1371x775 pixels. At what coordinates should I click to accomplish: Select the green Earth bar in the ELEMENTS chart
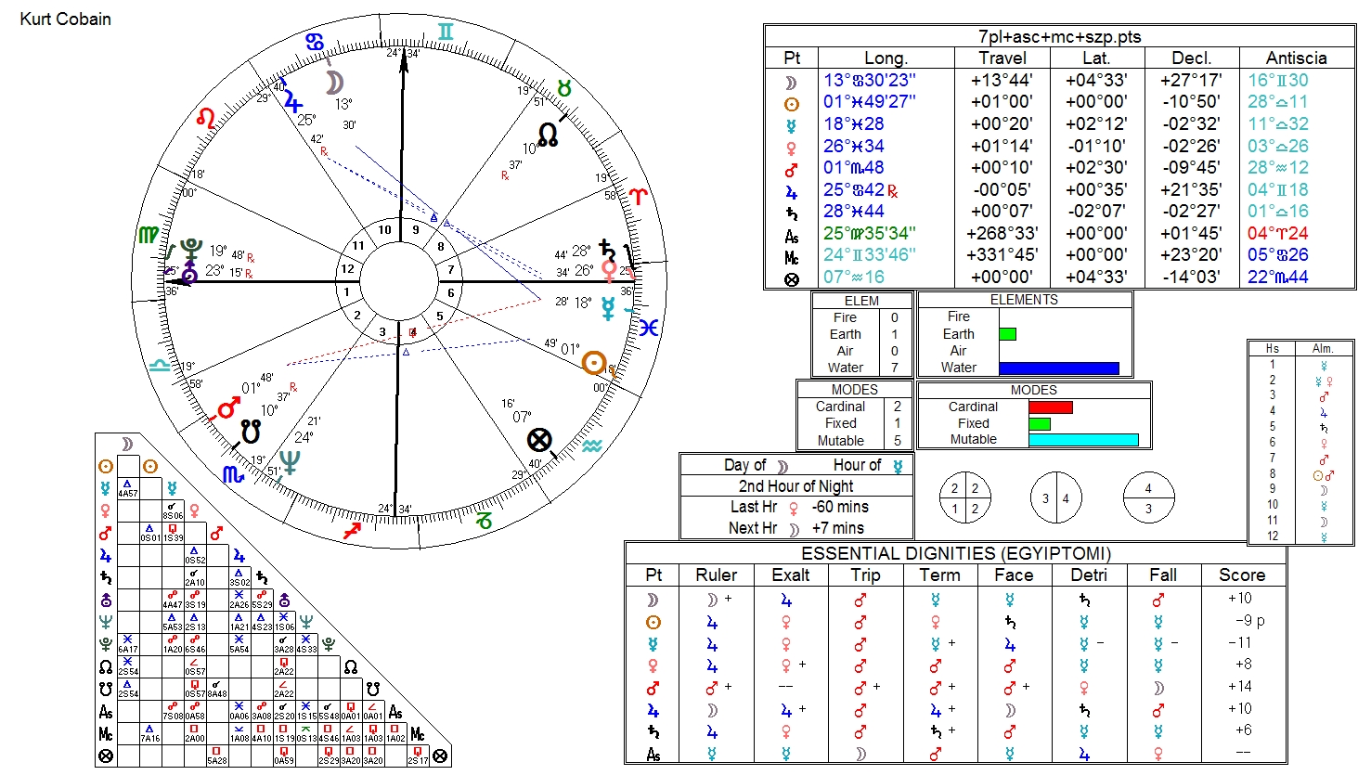tap(1008, 334)
